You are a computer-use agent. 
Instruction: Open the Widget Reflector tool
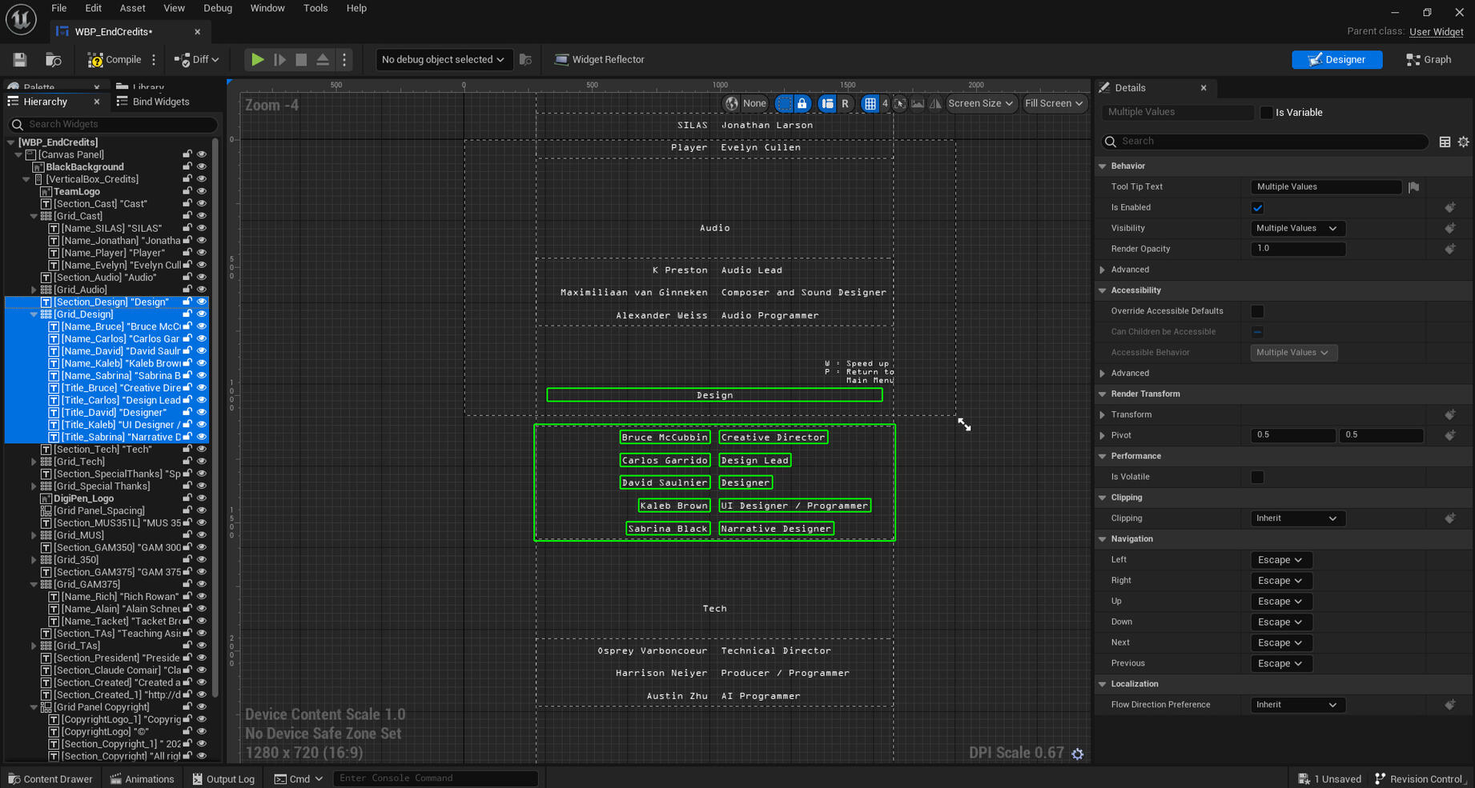pos(599,60)
